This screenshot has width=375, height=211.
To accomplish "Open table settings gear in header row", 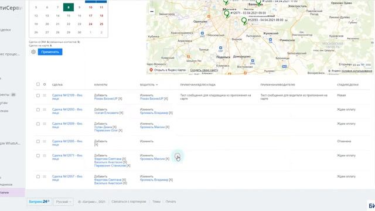I will pyautogui.click(x=45, y=84).
